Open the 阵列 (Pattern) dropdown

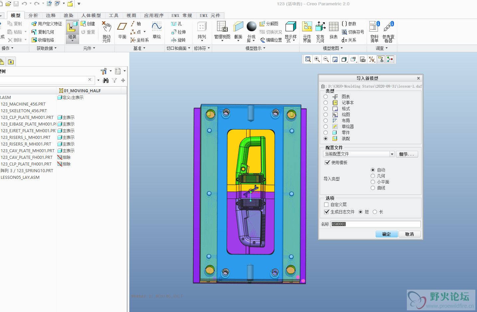coord(202,41)
